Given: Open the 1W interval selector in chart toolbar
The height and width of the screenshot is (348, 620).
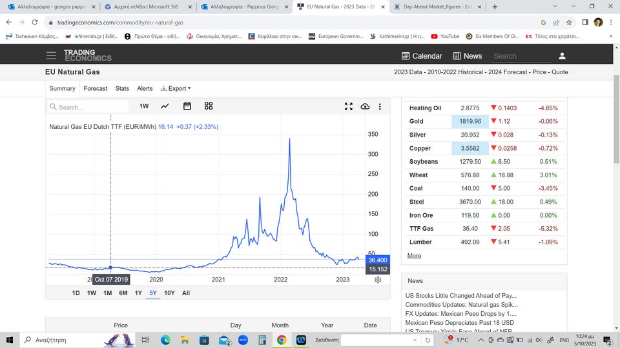Looking at the screenshot, I should point(144,106).
